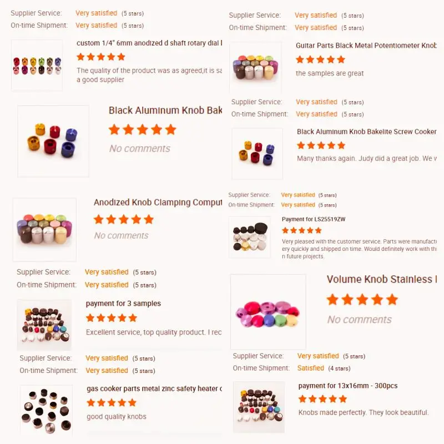Click the star rating under Volume Knob Stainless
The image size is (444, 444).
(362, 300)
